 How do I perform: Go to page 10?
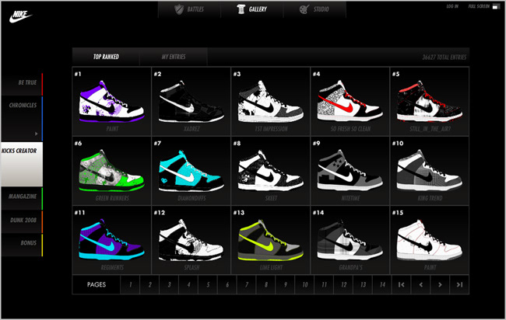tap(304, 284)
